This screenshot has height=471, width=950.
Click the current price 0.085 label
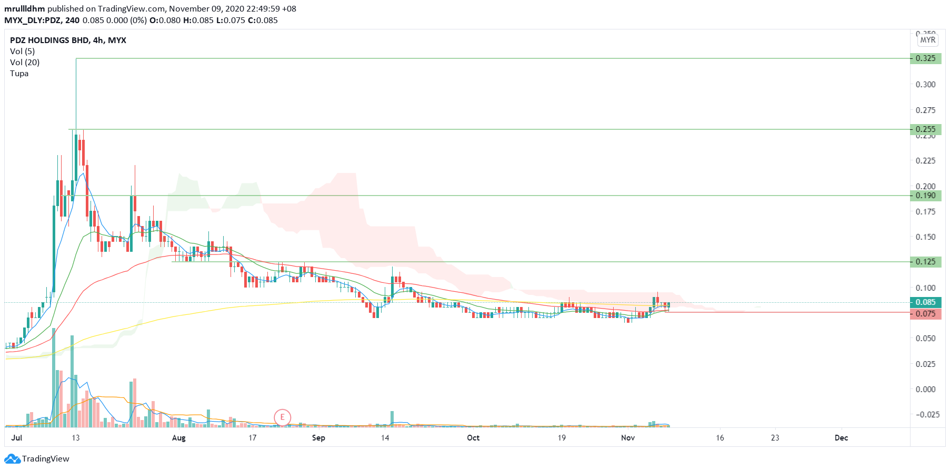pyautogui.click(x=926, y=302)
